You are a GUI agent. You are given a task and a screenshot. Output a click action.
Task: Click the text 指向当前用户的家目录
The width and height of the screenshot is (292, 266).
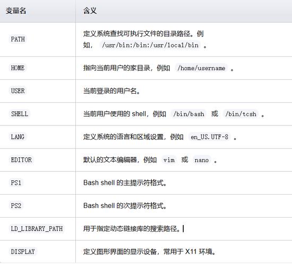coord(117,68)
